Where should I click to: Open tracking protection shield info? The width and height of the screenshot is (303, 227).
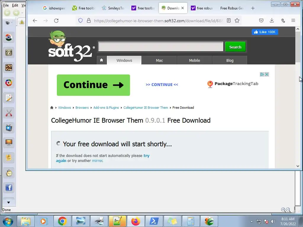pos(80,20)
